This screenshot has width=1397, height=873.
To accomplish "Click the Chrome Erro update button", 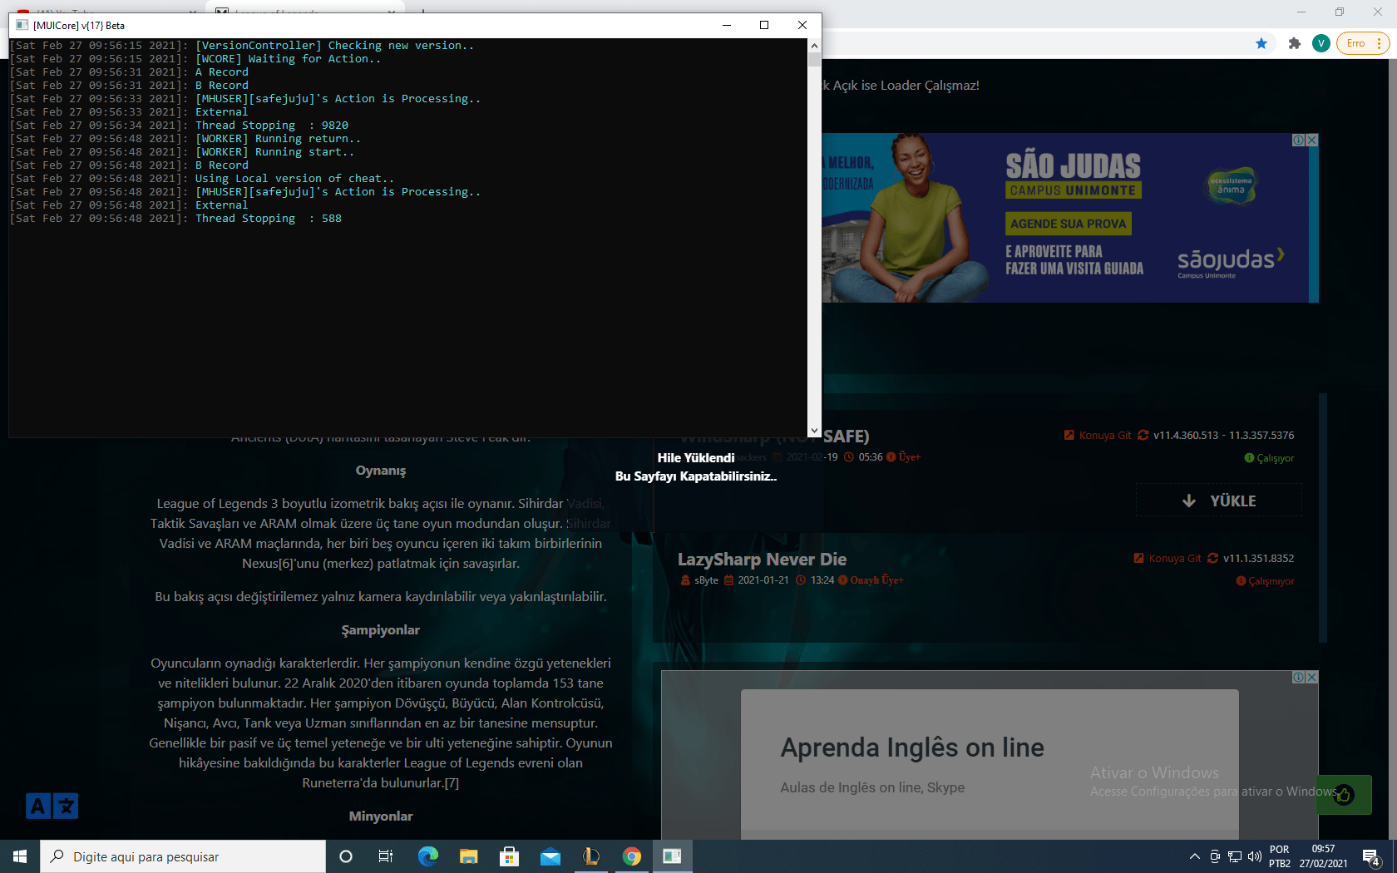I will click(1362, 43).
